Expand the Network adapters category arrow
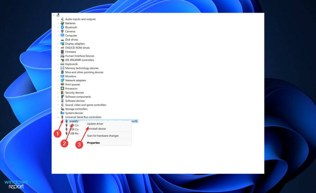The height and width of the screenshot is (193, 316). pos(58,80)
